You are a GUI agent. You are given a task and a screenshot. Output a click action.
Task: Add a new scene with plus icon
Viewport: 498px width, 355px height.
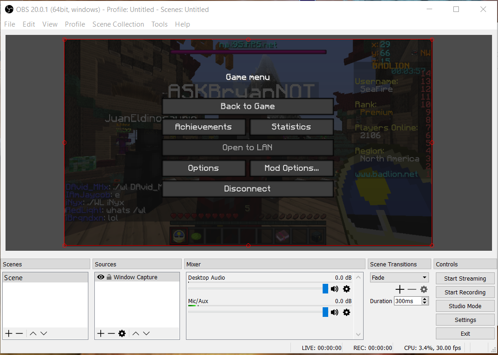9,333
